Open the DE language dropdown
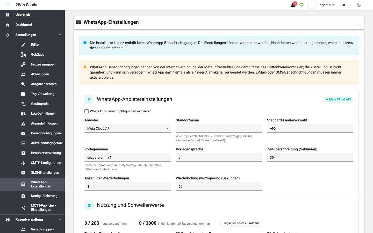 [347, 5]
